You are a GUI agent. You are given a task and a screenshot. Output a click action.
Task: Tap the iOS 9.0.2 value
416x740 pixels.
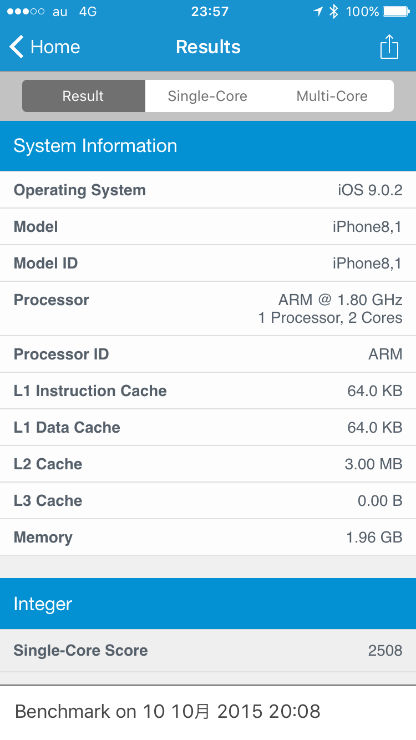click(x=370, y=190)
